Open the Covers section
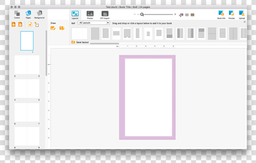The image size is (256, 163). pos(17,15)
